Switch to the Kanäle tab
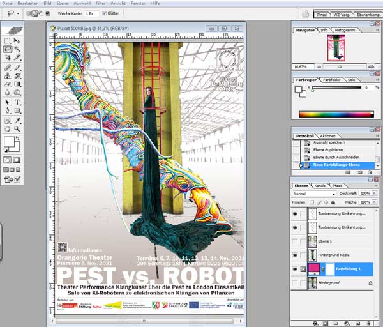This screenshot has width=383, height=327. click(x=320, y=185)
